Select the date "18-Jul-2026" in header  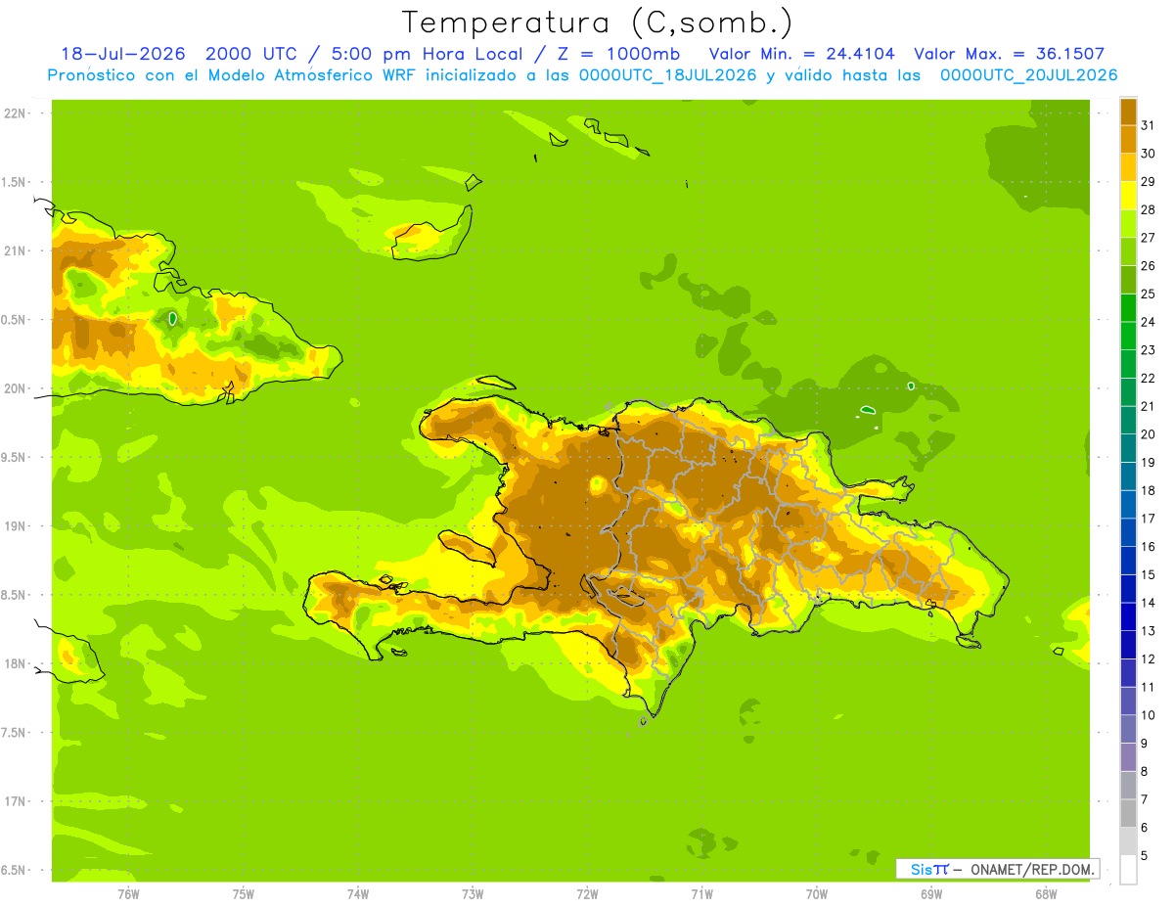tap(122, 54)
